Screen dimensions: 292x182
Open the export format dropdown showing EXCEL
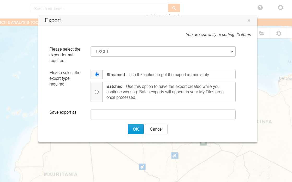[x=163, y=52]
